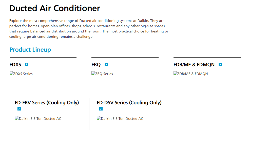Click the arrow icon next to FDXS

tap(27, 64)
